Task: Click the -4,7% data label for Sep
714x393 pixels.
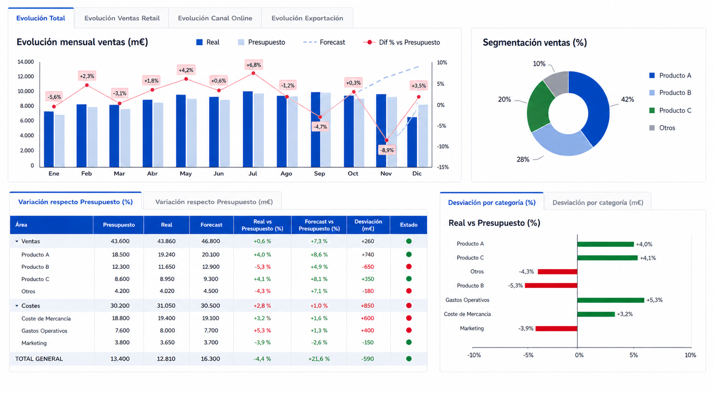Action: pos(320,127)
